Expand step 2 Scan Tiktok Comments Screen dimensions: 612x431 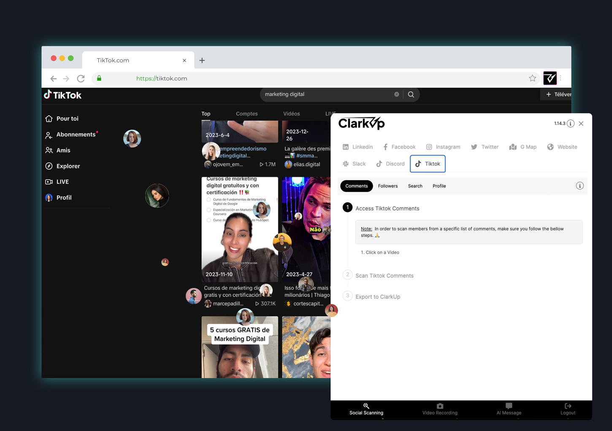click(x=384, y=275)
